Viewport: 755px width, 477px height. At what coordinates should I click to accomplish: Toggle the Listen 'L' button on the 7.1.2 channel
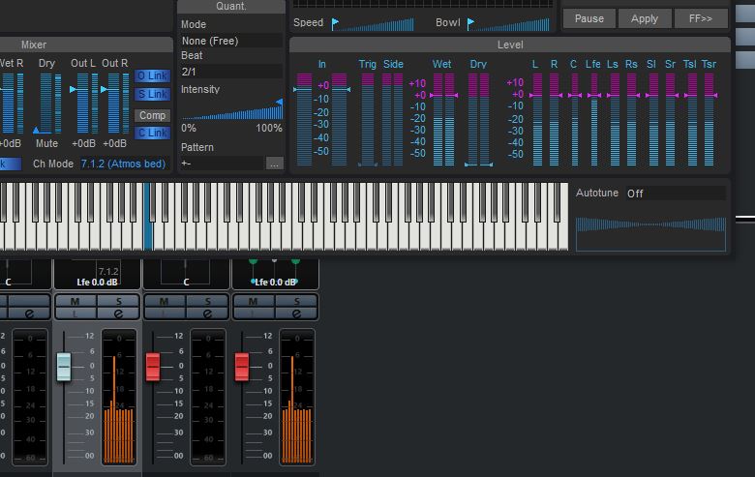point(76,313)
